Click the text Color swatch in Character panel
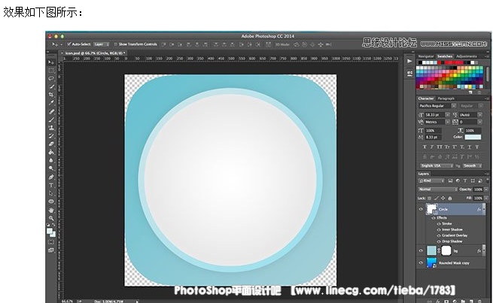Image resolution: width=493 pixels, height=303 pixels. 473,137
